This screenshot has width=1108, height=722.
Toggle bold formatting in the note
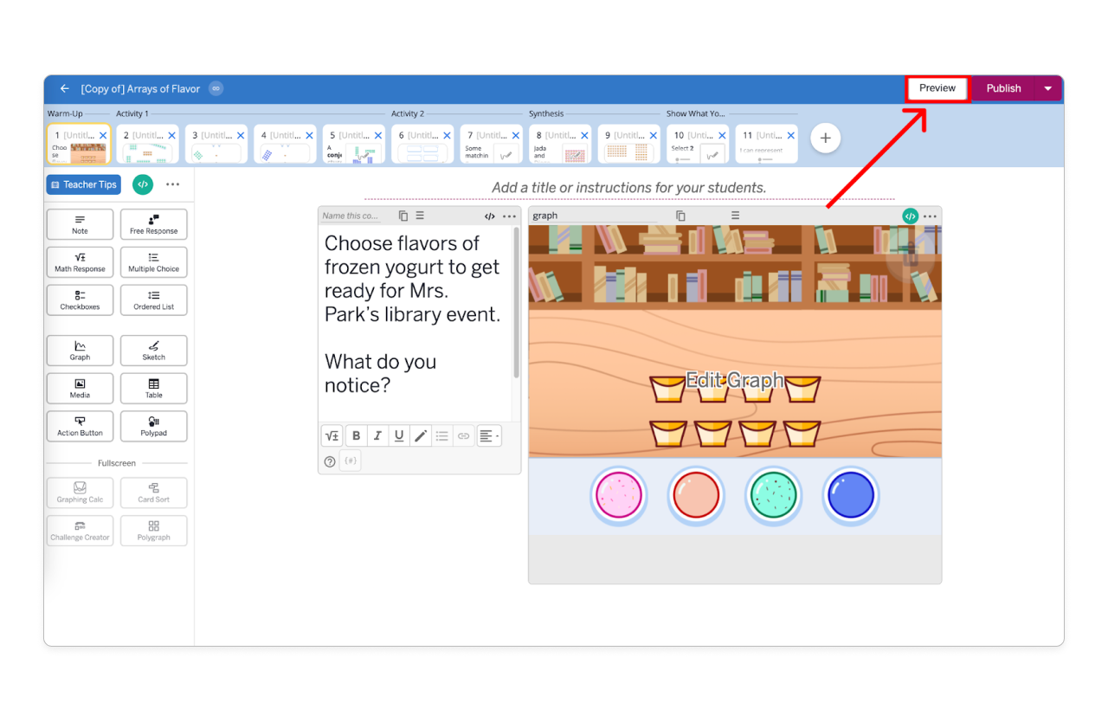coord(356,435)
